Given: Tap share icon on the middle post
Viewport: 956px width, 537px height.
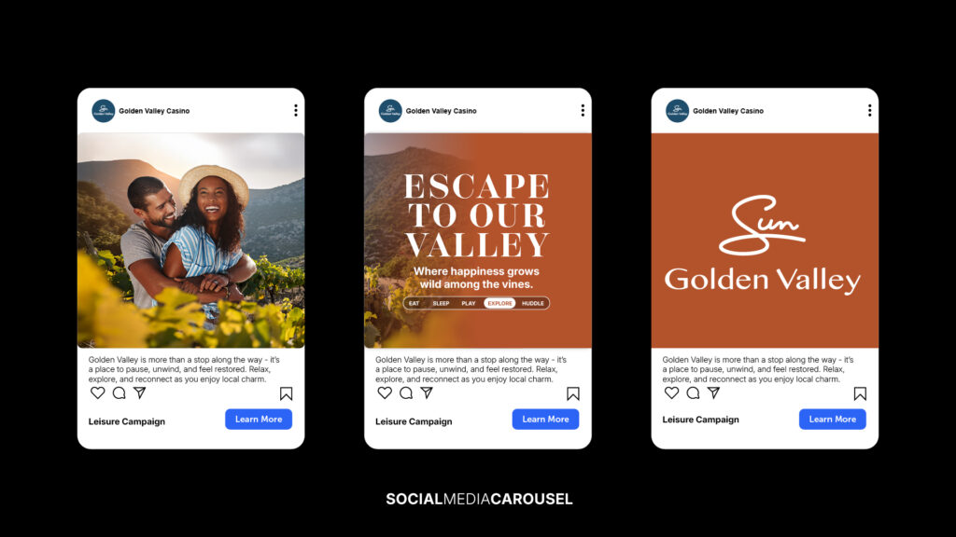Looking at the screenshot, I should (427, 392).
